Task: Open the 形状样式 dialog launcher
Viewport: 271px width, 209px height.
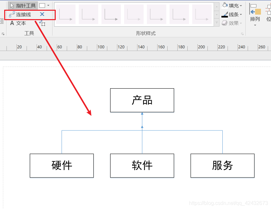Action: [242, 34]
